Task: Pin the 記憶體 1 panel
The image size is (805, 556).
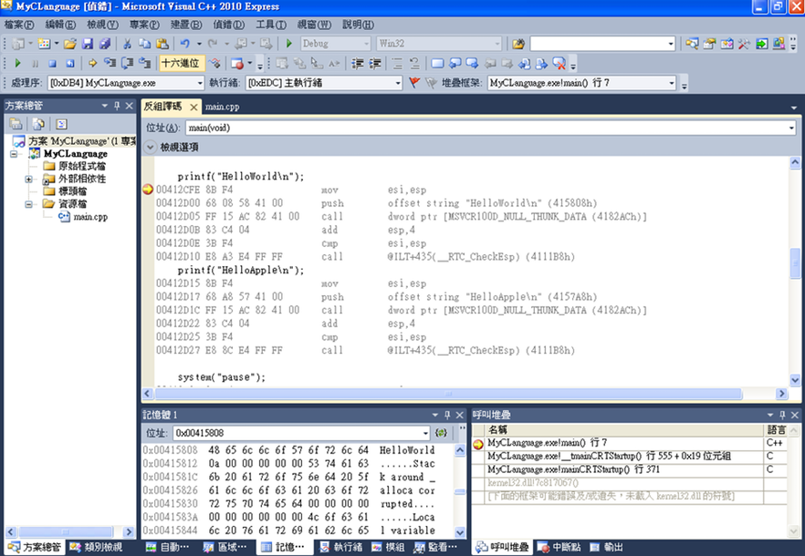Action: (447, 415)
